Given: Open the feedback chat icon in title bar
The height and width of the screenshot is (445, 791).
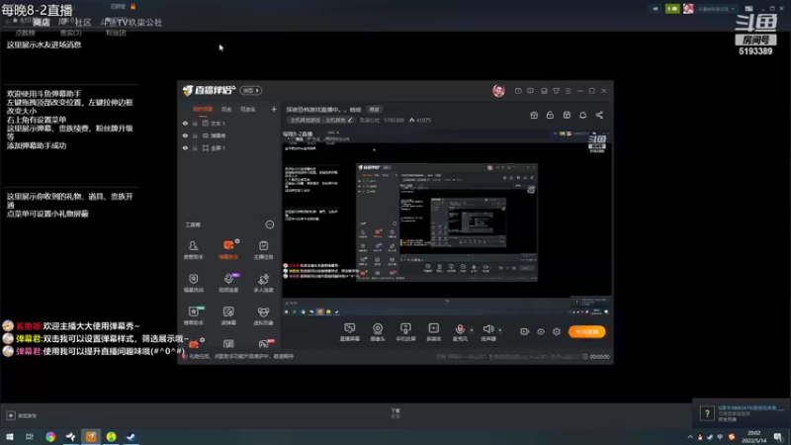Looking at the screenshot, I should (x=530, y=91).
